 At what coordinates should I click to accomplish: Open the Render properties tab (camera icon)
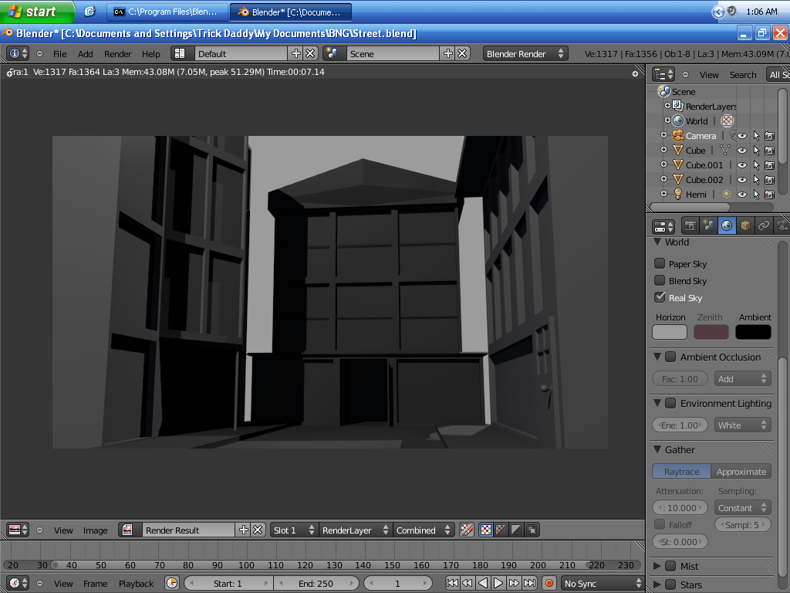coord(691,225)
